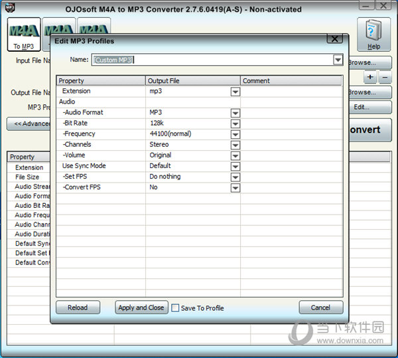The height and width of the screenshot is (358, 398).
Task: Click File Size row in main window list
Action: 27,177
